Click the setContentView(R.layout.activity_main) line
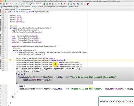The height and width of the screenshot is (106, 134). point(27,32)
